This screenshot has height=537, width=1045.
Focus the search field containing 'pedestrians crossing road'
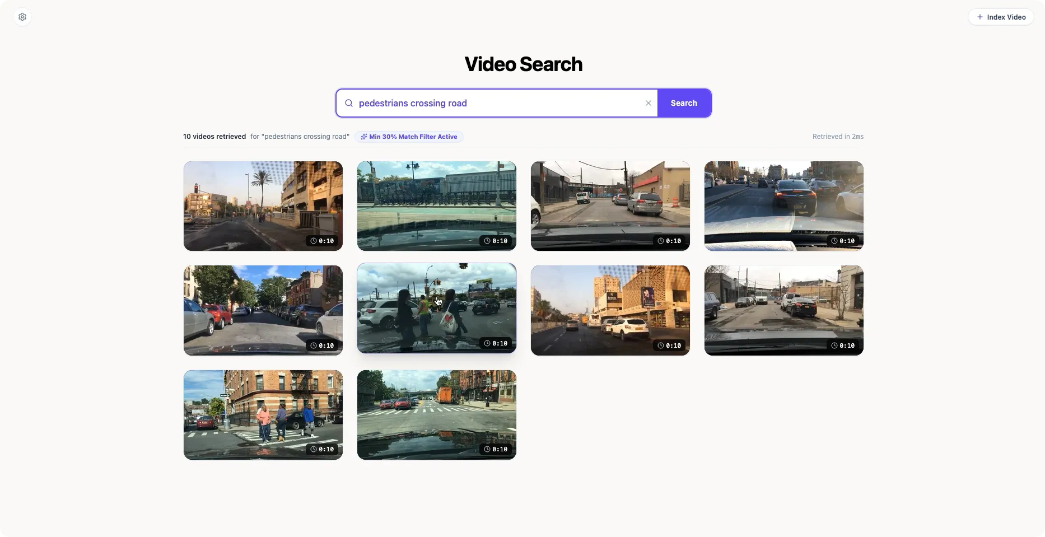pos(497,103)
